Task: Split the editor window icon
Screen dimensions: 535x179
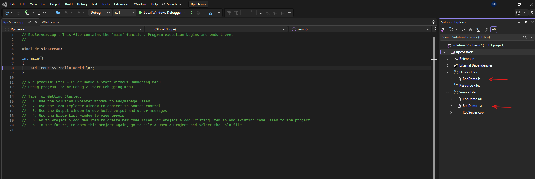Action: pos(434,29)
